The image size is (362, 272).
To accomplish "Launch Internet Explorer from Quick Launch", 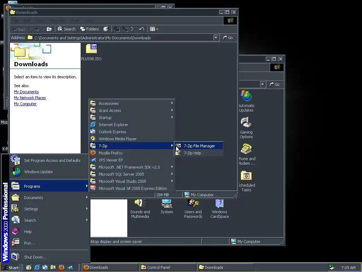I will click(37, 267).
